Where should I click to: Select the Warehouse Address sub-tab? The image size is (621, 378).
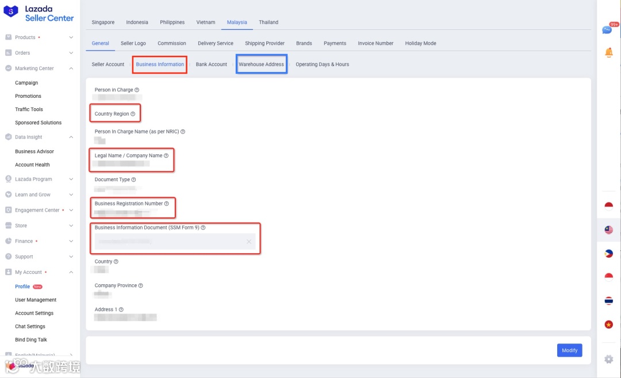tap(262, 64)
